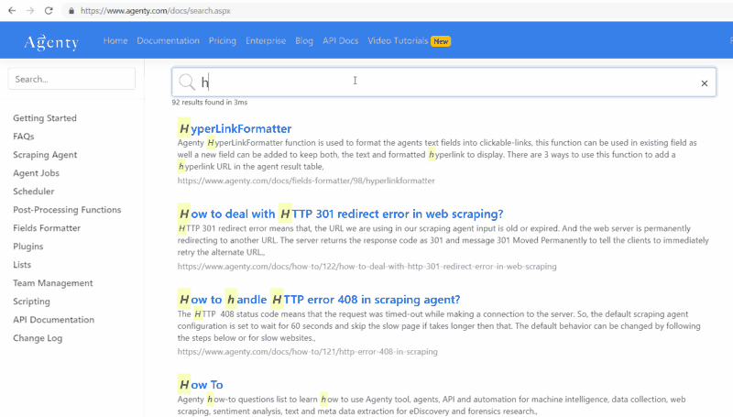
Task: Open Post-Processing Functions section
Action: (67, 210)
